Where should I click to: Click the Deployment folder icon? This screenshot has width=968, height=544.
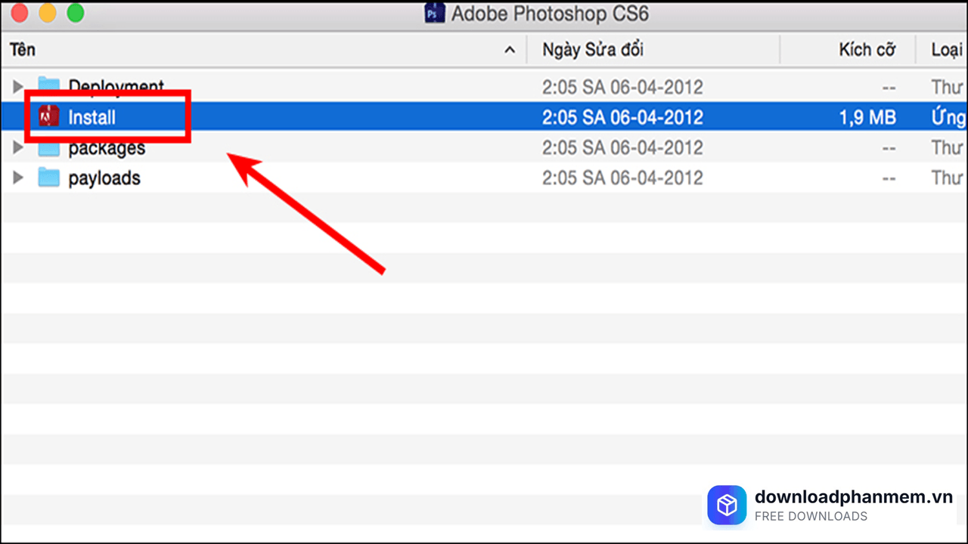[49, 86]
